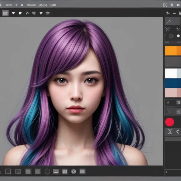The height and width of the screenshot is (181, 181).
Task: Click the S-shaped icon in the top-right title bar
Action: (x=172, y=5)
